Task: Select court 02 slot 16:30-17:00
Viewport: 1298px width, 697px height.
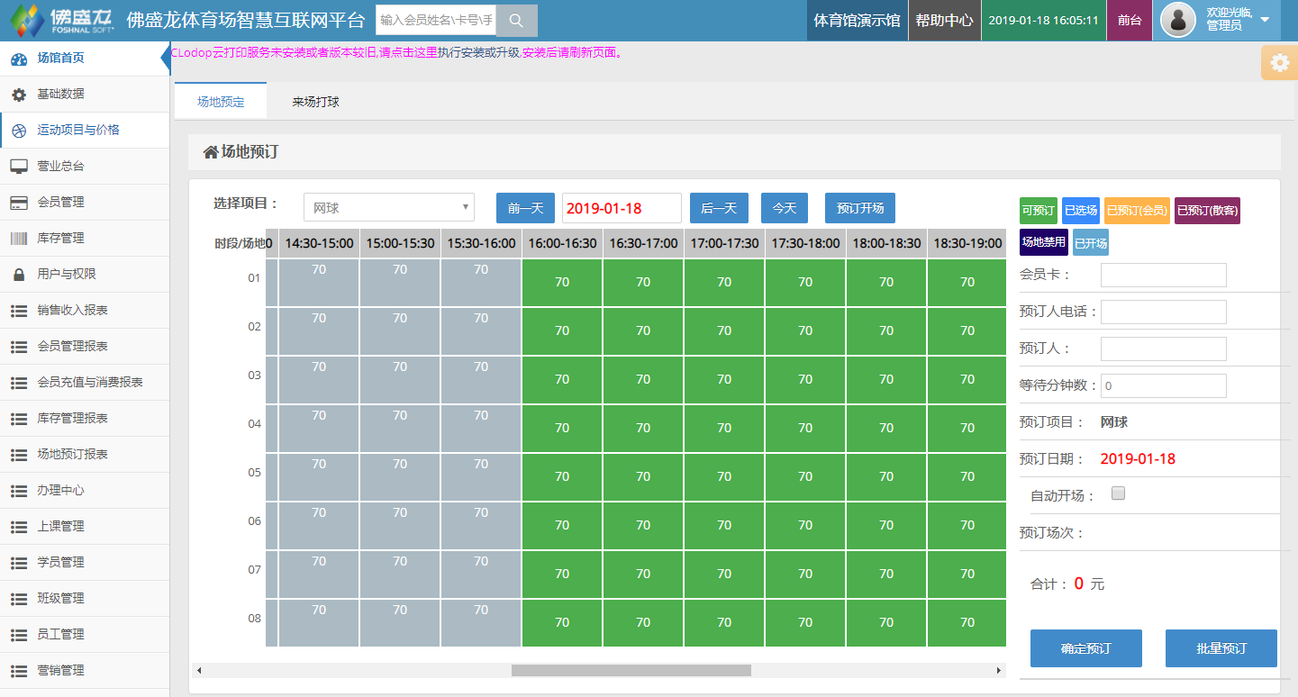Action: point(643,330)
